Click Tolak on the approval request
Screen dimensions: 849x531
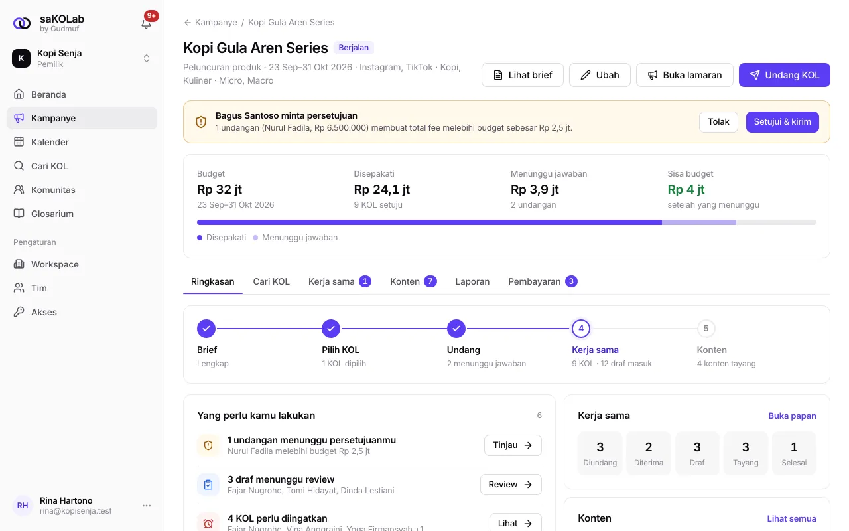[718, 122]
